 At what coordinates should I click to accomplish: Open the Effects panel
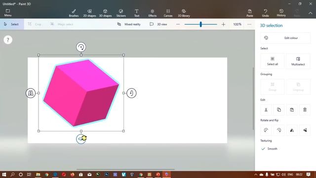tap(153, 13)
